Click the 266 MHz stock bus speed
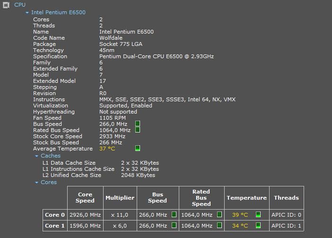The width and height of the screenshot is (332, 238). click(111, 142)
